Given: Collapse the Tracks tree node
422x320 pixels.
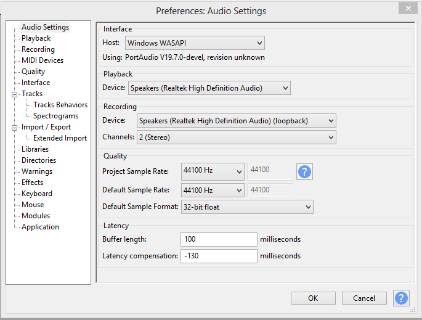Looking at the screenshot, I should [14, 94].
